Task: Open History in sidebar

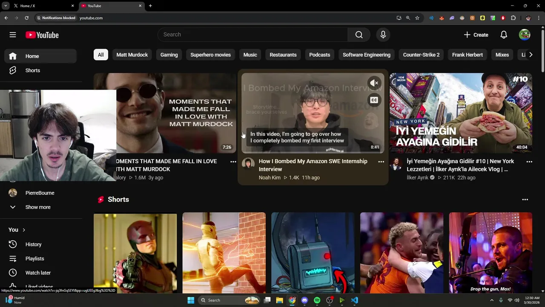Action: coord(41,244)
